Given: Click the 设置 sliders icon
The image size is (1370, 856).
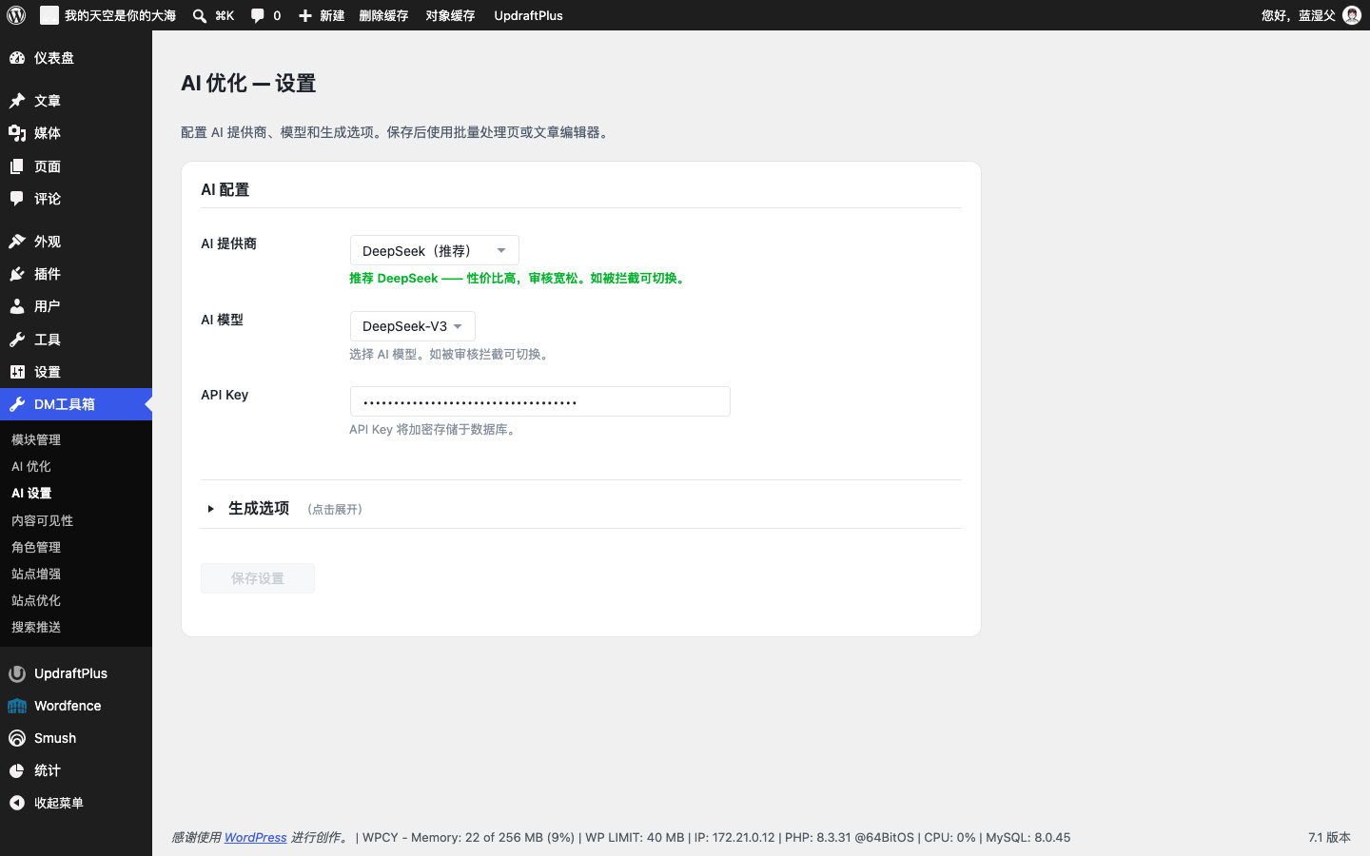Looking at the screenshot, I should (17, 372).
